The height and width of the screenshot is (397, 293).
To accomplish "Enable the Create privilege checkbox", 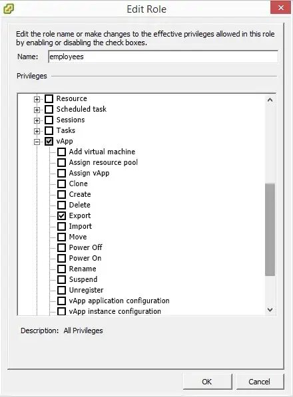I will 61,194.
